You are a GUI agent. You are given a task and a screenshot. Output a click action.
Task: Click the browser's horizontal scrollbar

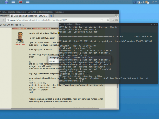55,109
